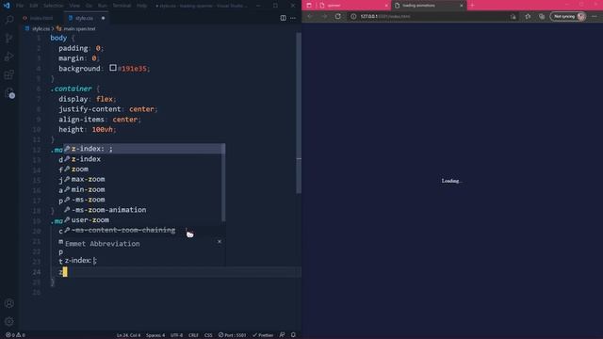The height and width of the screenshot is (339, 603).
Task: Open the View menu
Action: coord(74,6)
